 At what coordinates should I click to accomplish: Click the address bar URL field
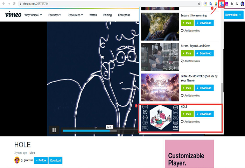tap(109, 4)
